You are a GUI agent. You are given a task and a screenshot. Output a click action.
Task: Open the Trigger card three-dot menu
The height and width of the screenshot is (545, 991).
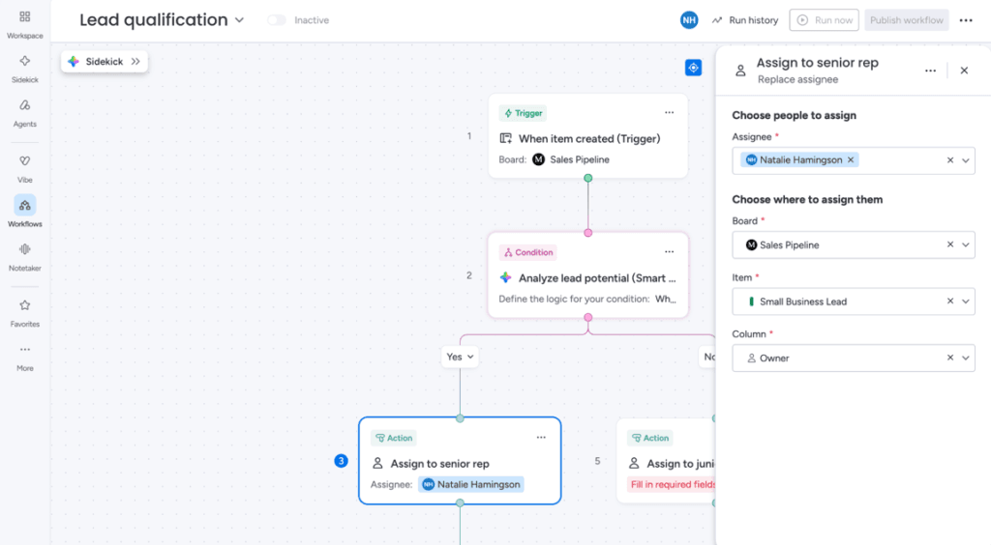670,112
